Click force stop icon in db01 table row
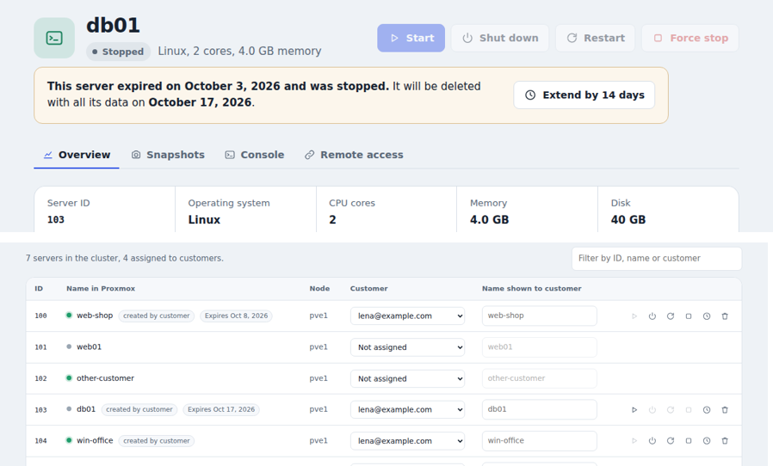The width and height of the screenshot is (773, 466). (x=689, y=410)
